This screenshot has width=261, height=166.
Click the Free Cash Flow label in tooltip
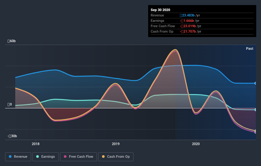click(x=163, y=26)
